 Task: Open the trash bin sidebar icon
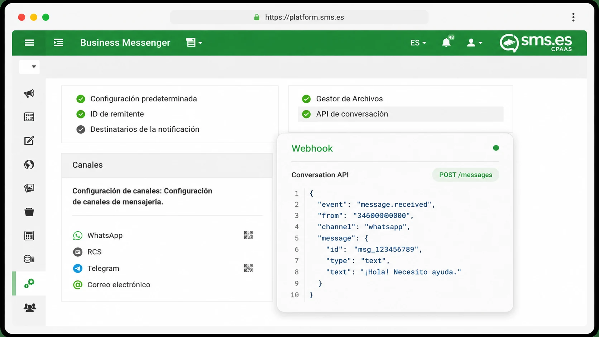point(29,212)
